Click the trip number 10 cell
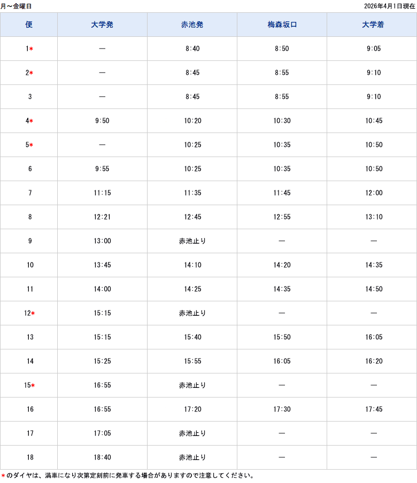The width and height of the screenshot is (417, 483). pyautogui.click(x=30, y=265)
